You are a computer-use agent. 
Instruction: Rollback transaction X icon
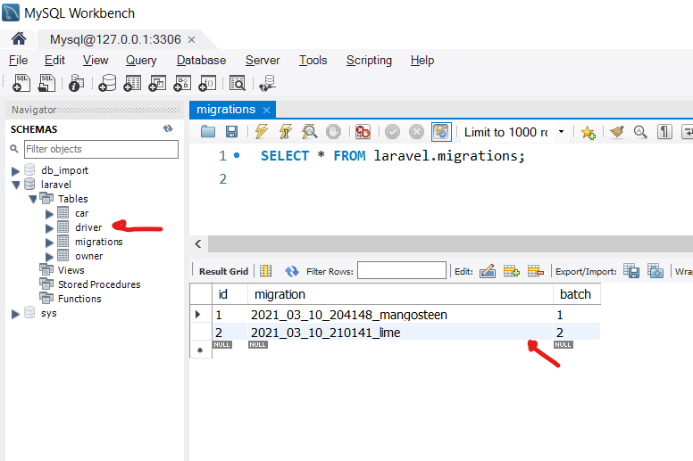(x=416, y=131)
